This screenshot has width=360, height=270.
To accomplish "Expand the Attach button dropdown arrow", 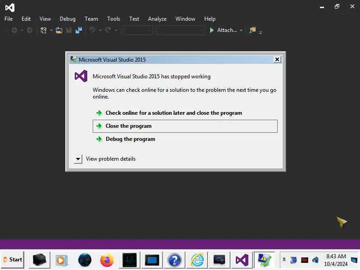I will coord(241,30).
